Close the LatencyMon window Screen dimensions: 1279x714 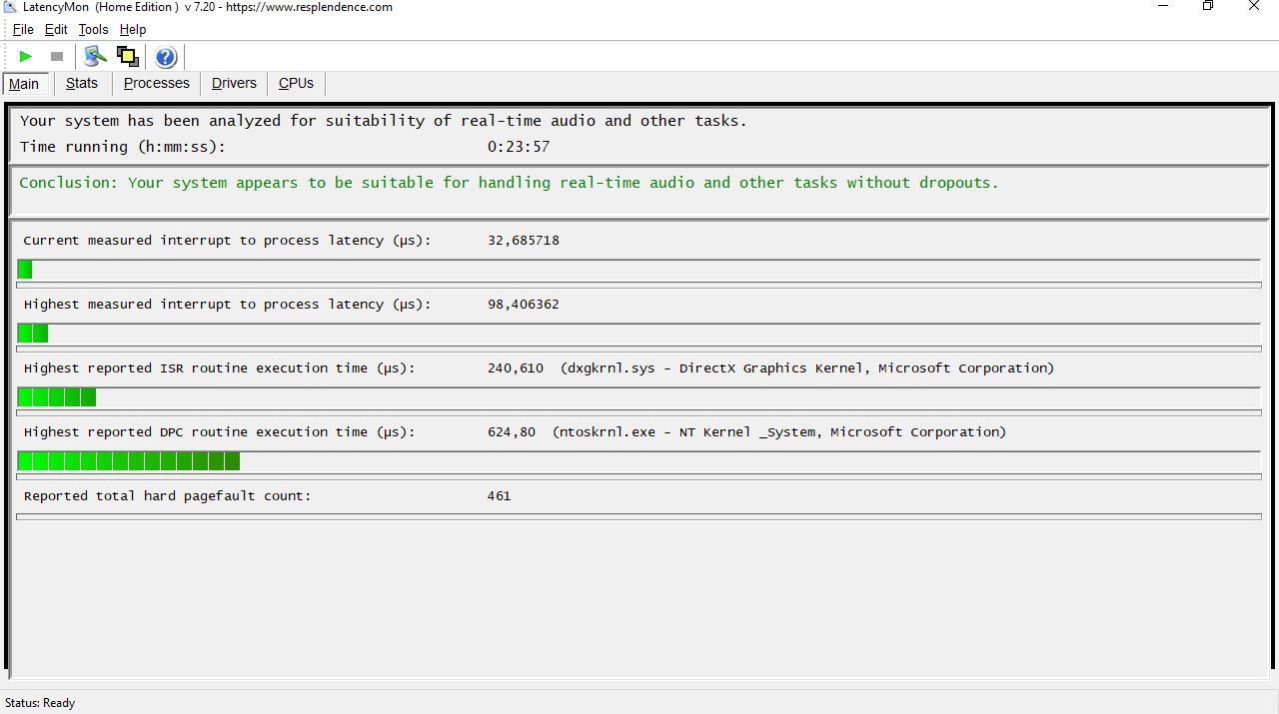(1254, 7)
